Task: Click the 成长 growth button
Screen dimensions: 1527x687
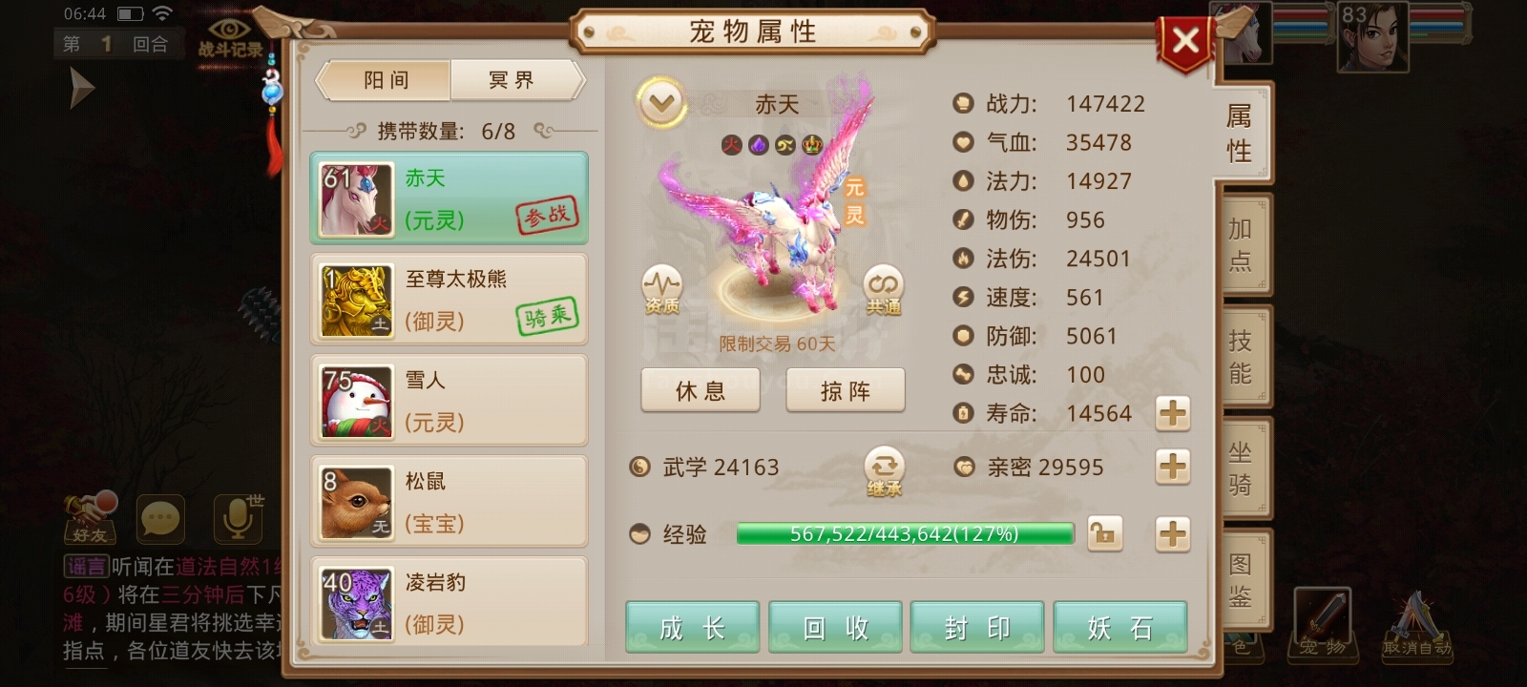Action: (692, 627)
